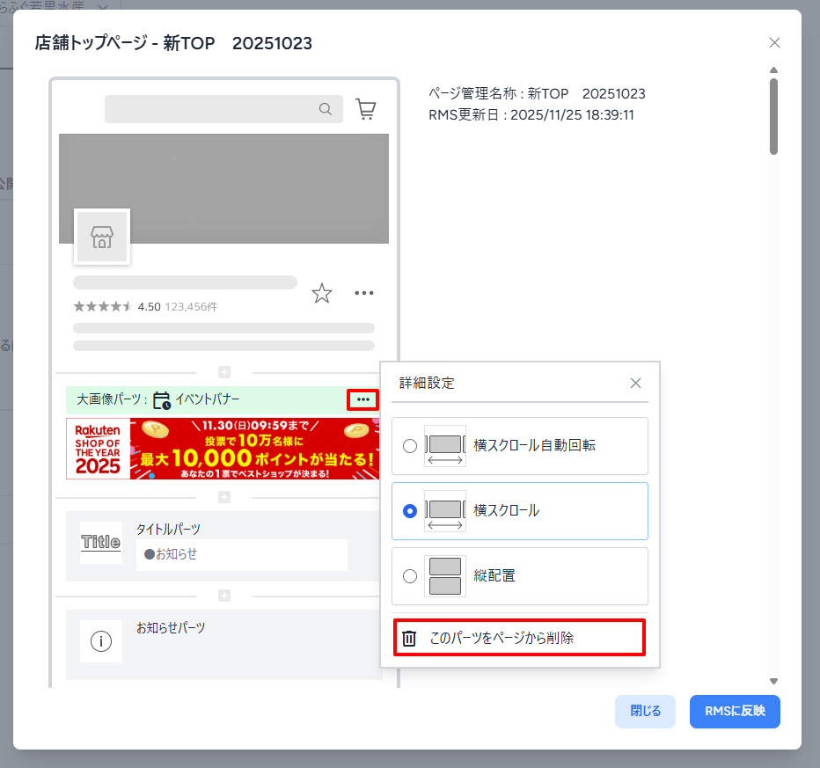
Task: Click the dialog's vertical scrollbar thumb
Action: coord(773,116)
